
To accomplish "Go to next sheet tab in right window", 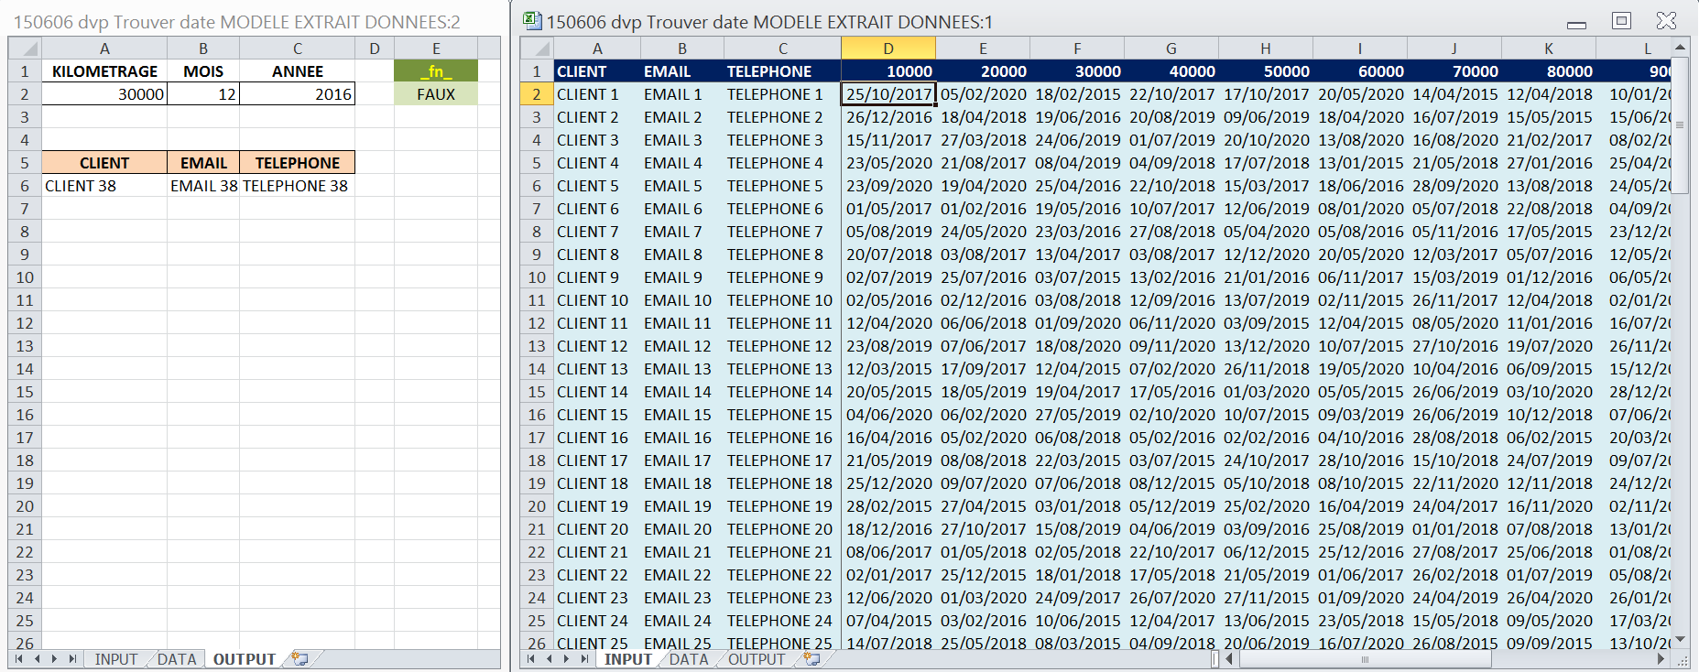I will coord(567,659).
